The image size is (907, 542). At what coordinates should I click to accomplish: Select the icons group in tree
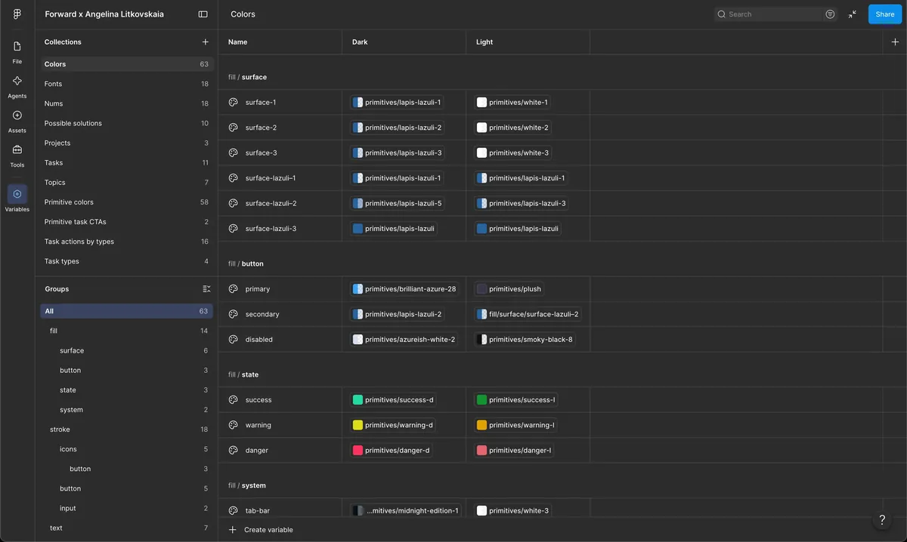(127, 449)
